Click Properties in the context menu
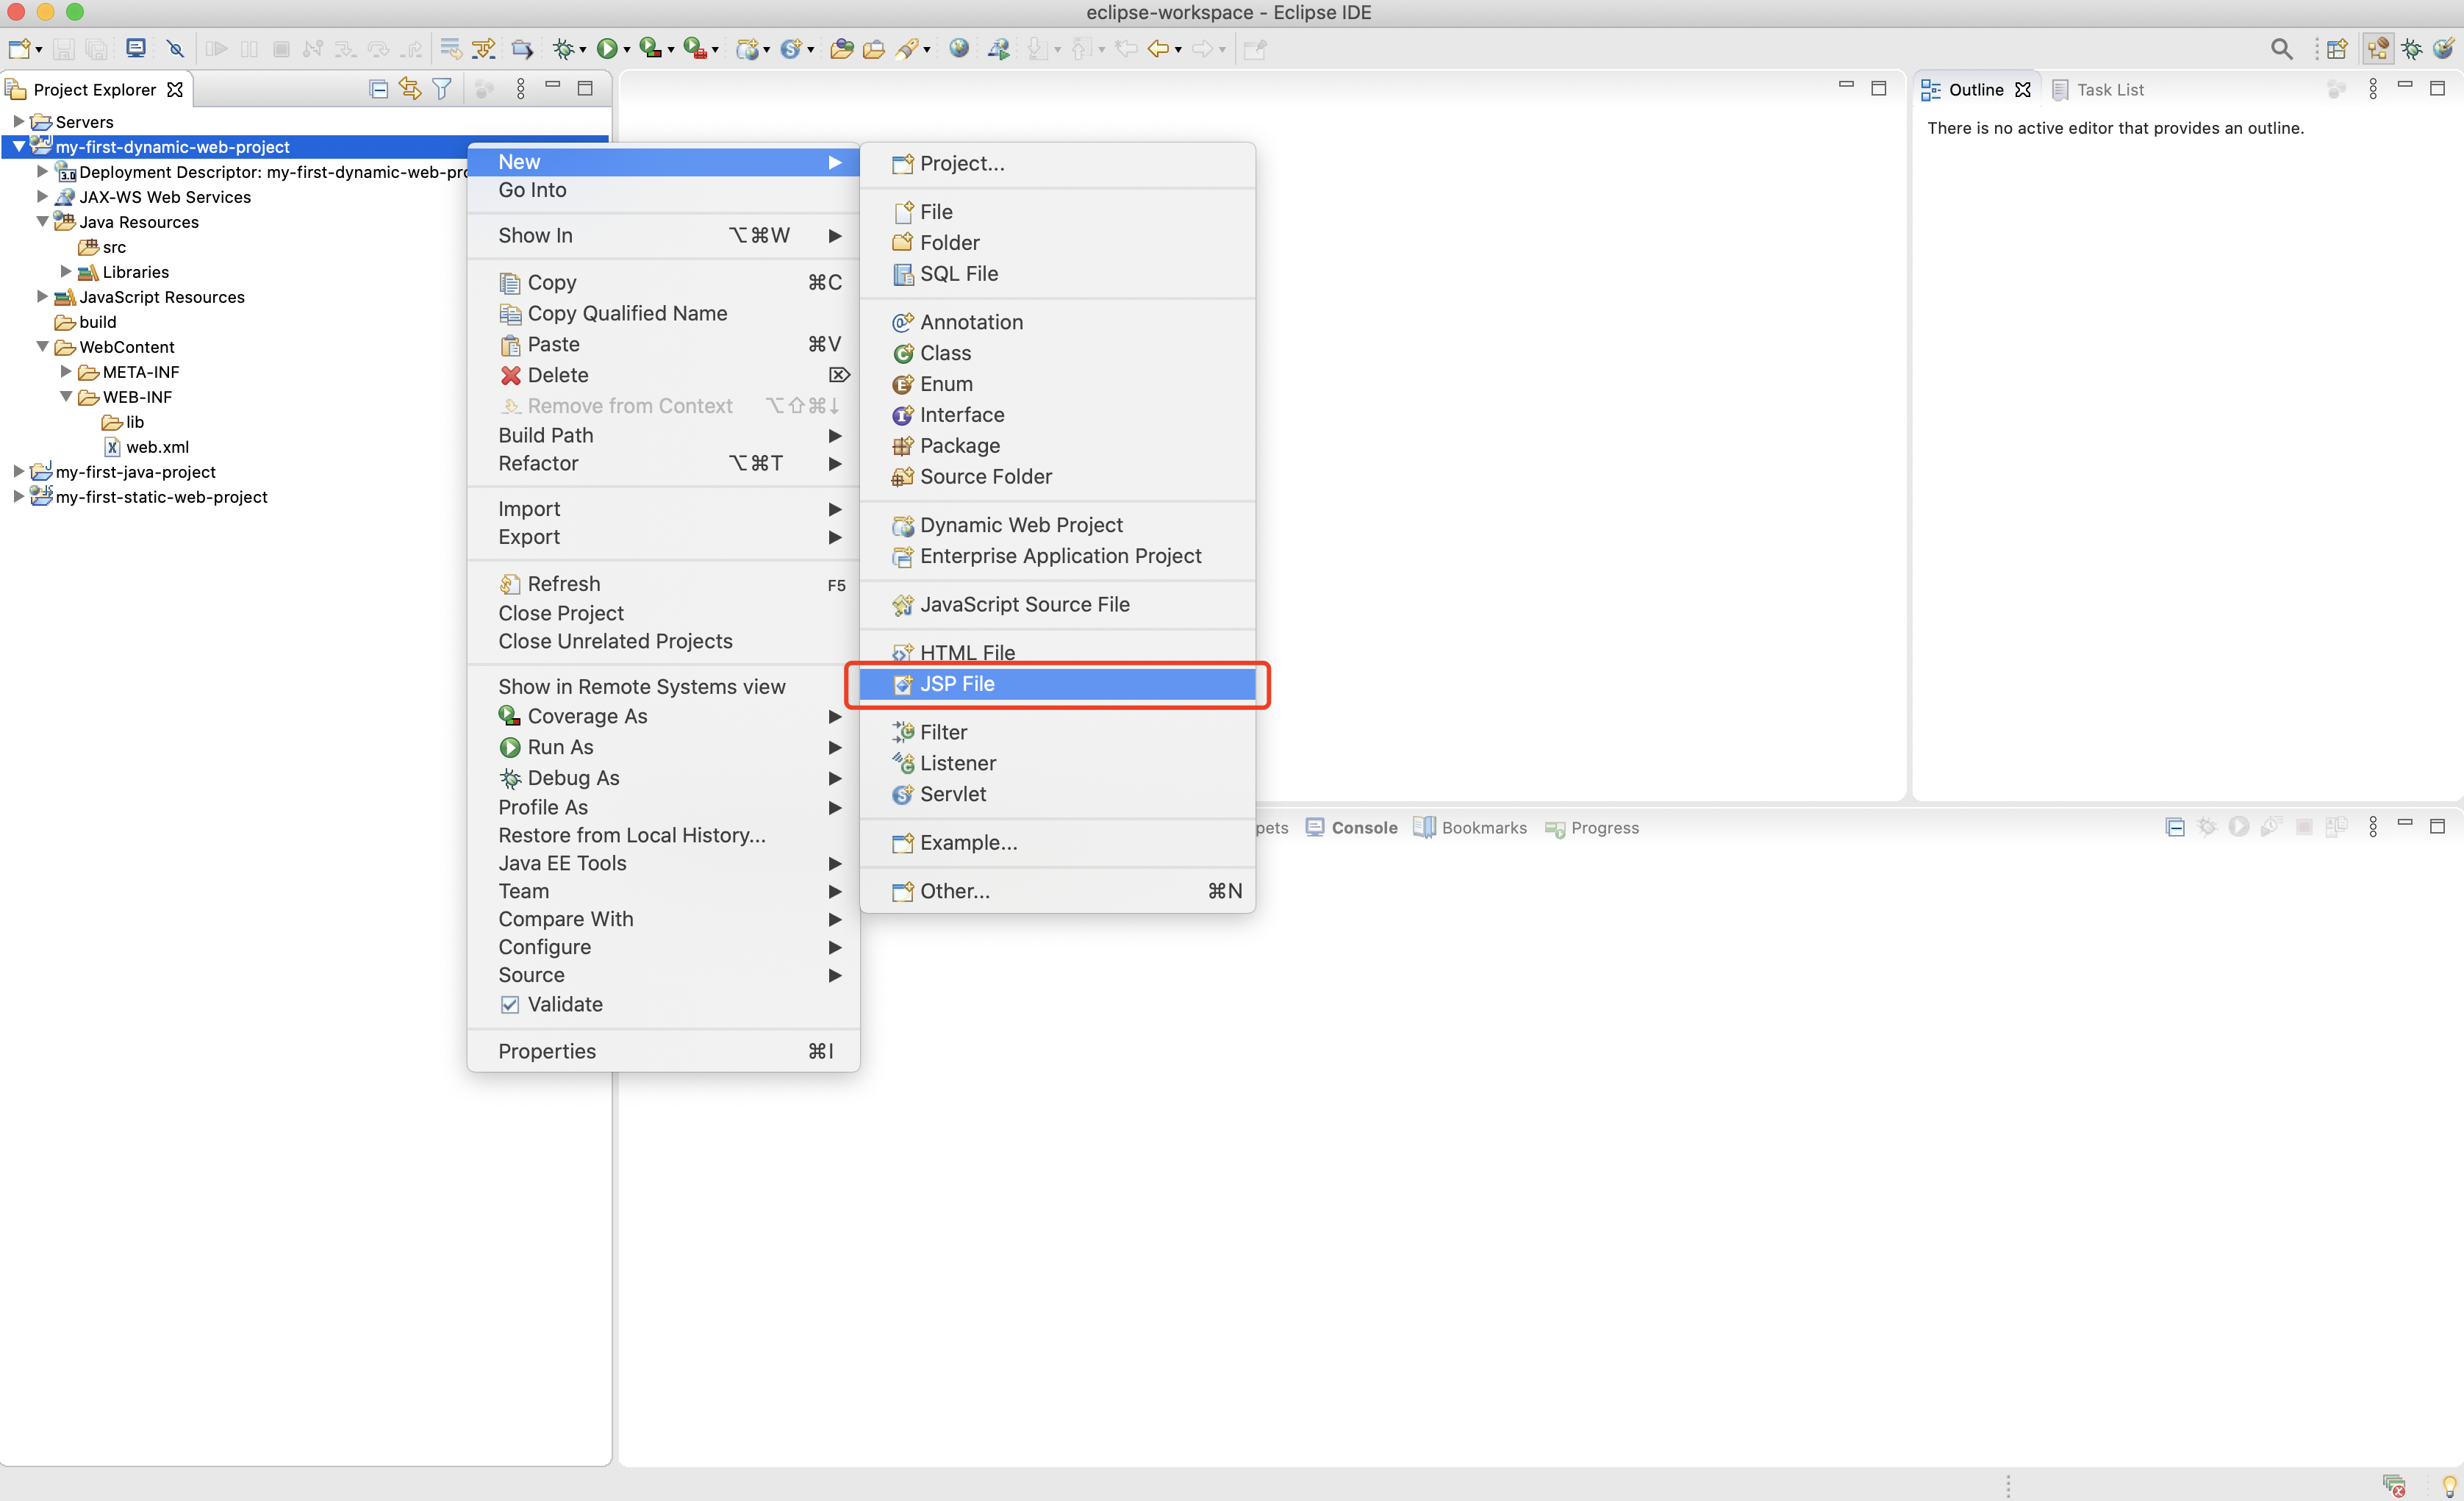This screenshot has height=1501, width=2464. [x=663, y=1051]
